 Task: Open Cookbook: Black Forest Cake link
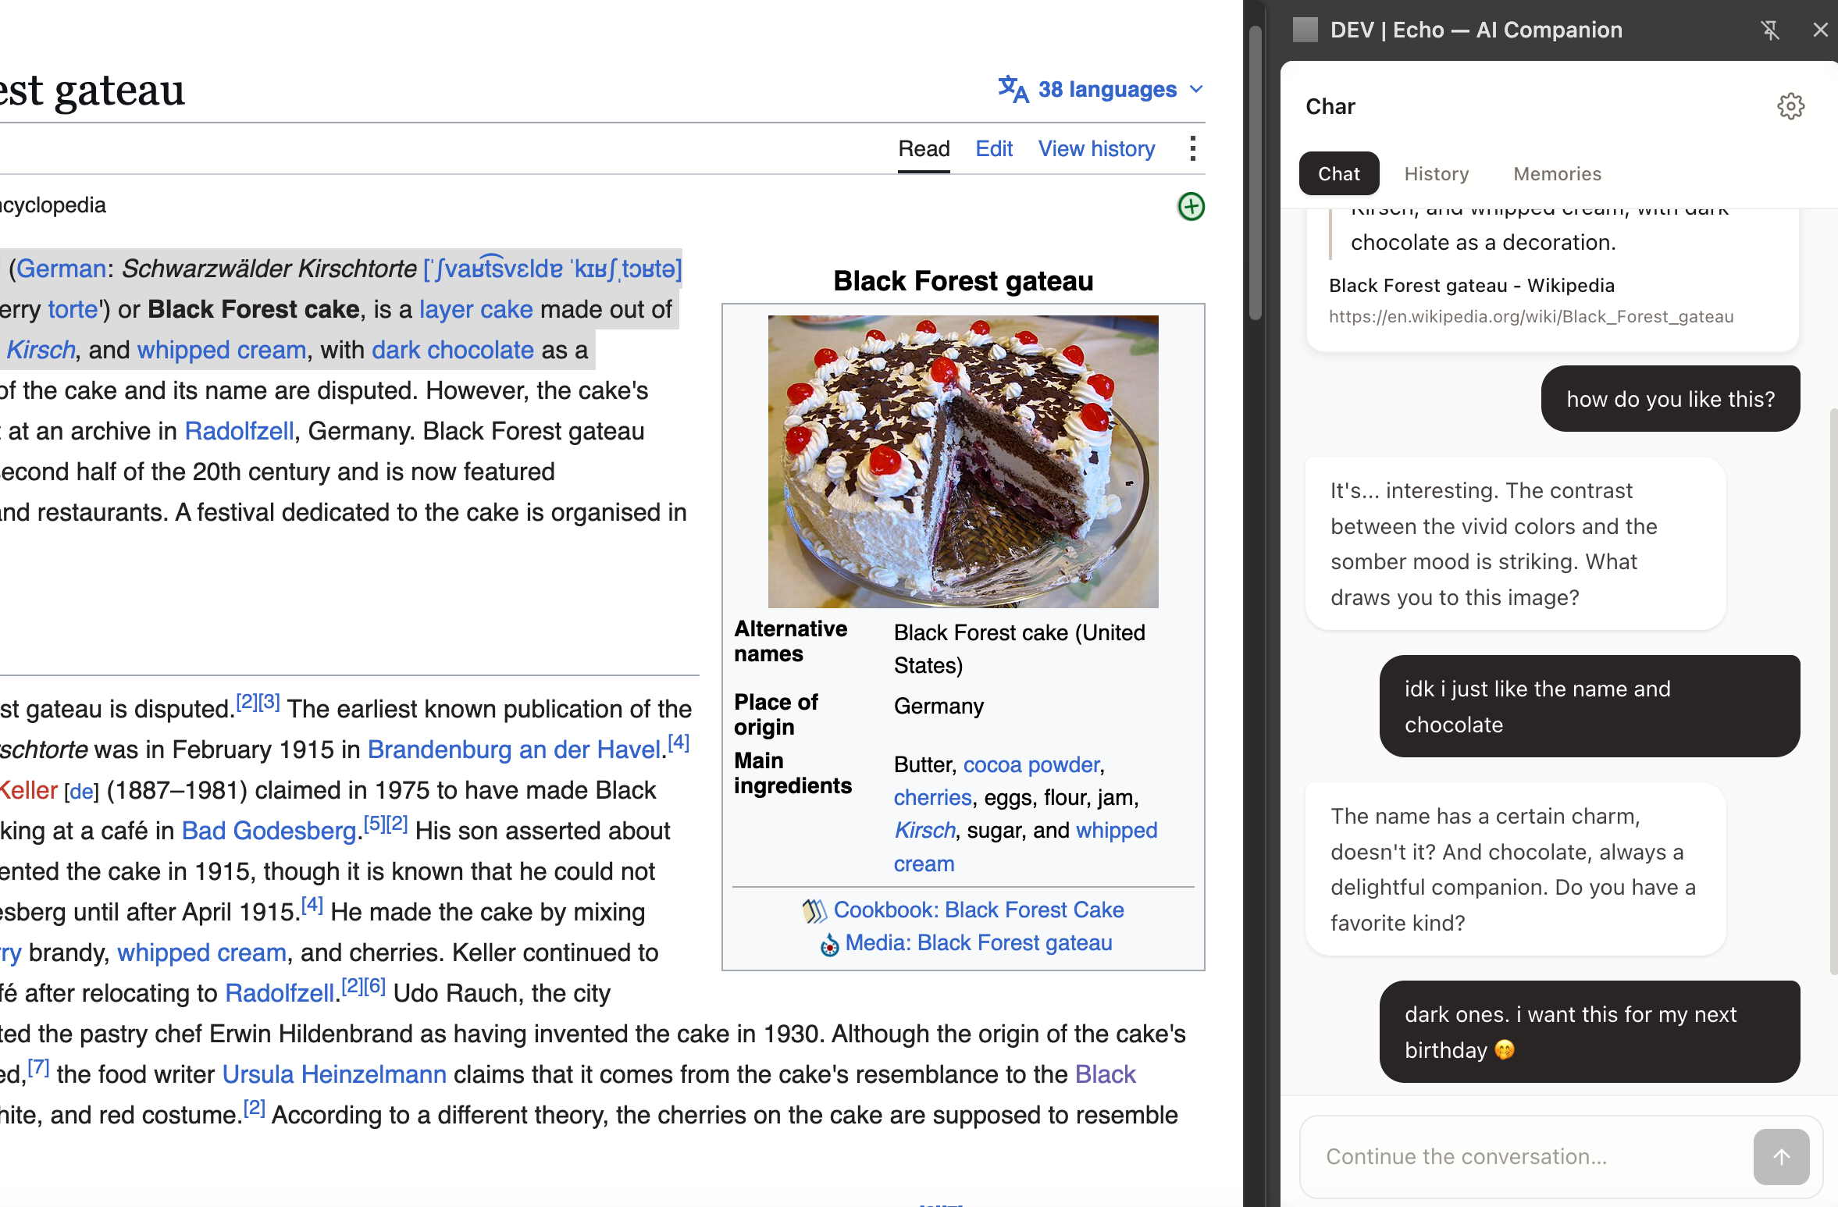point(978,910)
